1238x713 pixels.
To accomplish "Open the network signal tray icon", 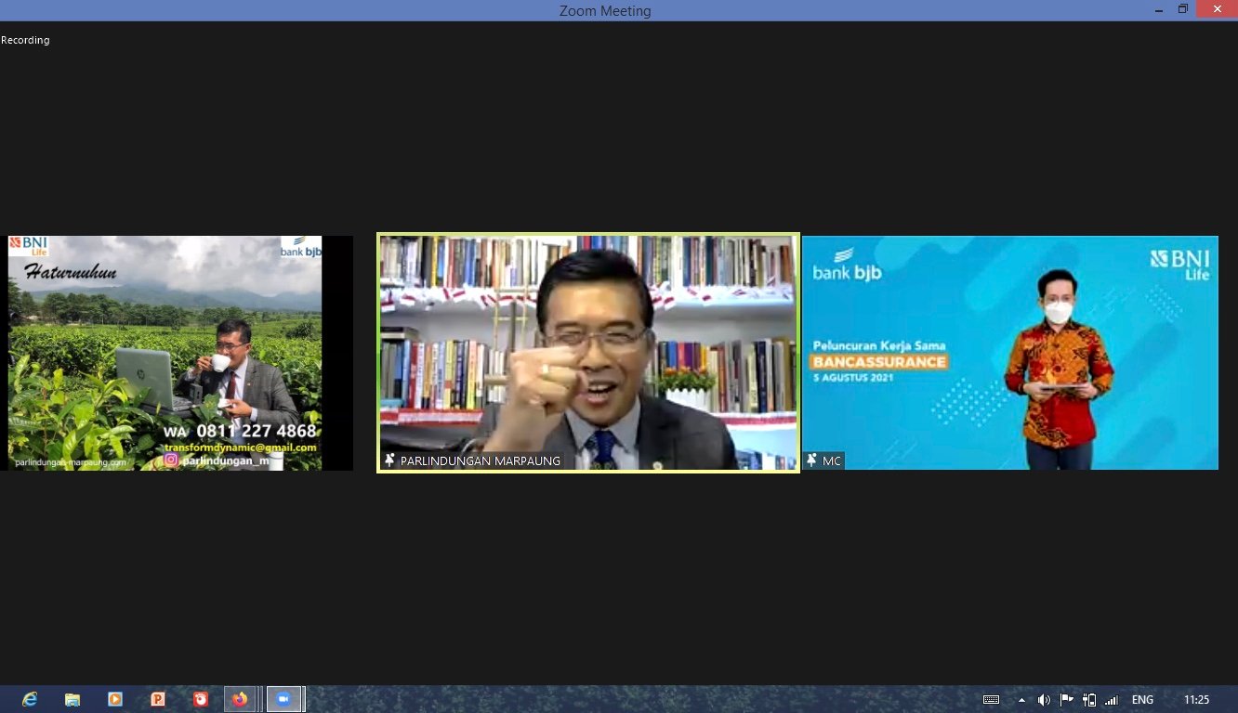I will click(x=1111, y=700).
